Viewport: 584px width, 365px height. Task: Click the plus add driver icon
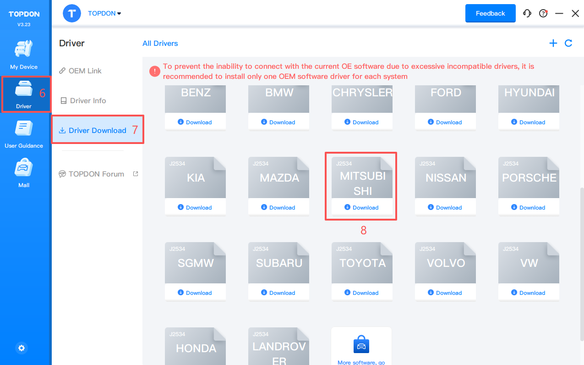tap(553, 43)
